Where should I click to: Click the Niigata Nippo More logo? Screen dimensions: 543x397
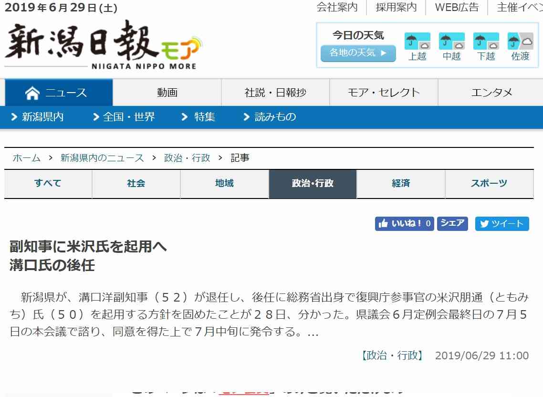103,45
